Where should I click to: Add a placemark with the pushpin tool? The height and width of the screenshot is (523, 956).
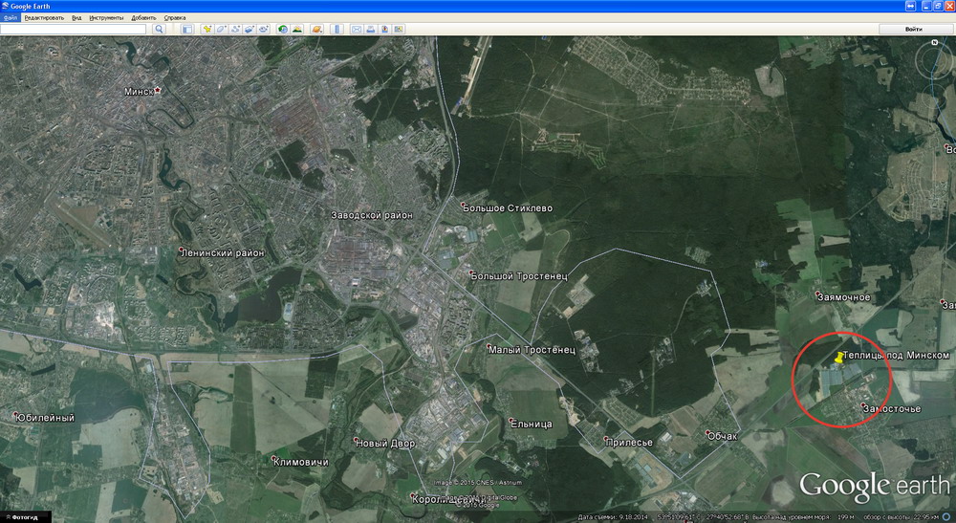pos(207,29)
